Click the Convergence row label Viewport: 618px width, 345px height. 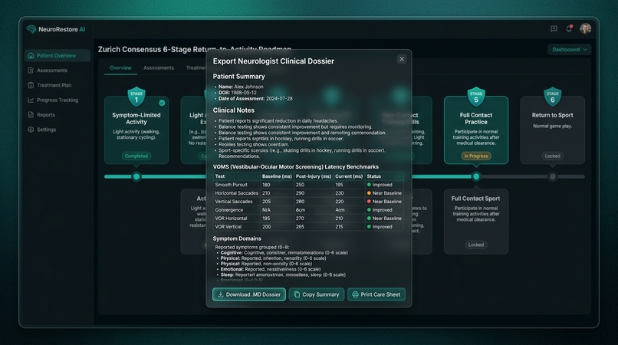pyautogui.click(x=229, y=210)
